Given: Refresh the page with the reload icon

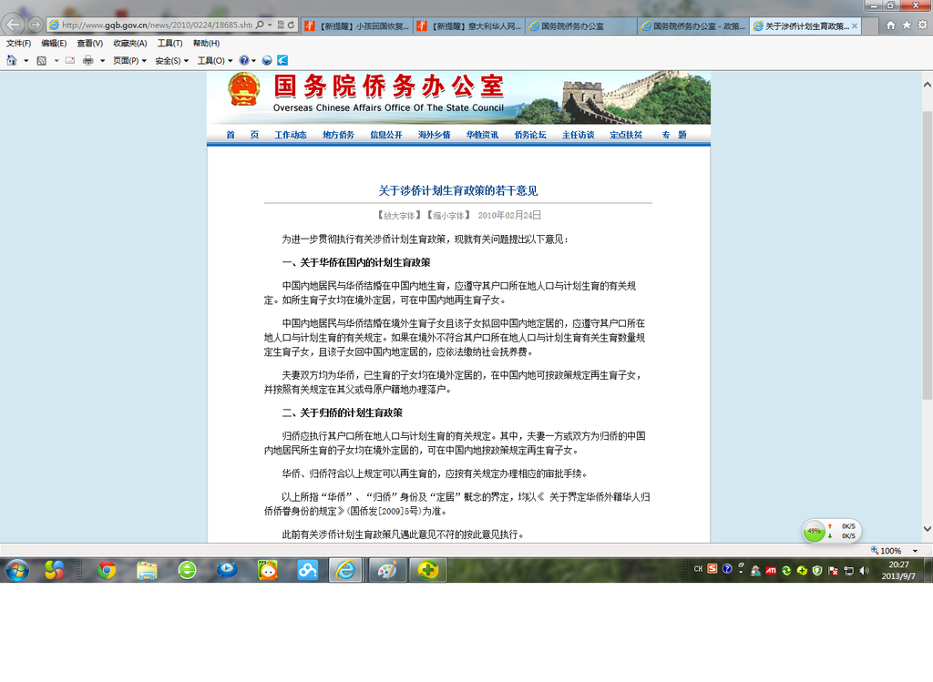Looking at the screenshot, I should (x=291, y=25).
